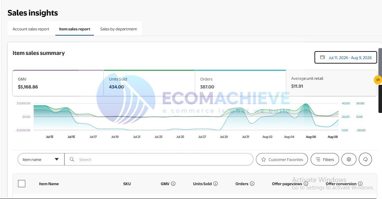382x199 pixels.
Task: Open the Jul 11 - Aug 9 date range picker
Action: pos(346,57)
